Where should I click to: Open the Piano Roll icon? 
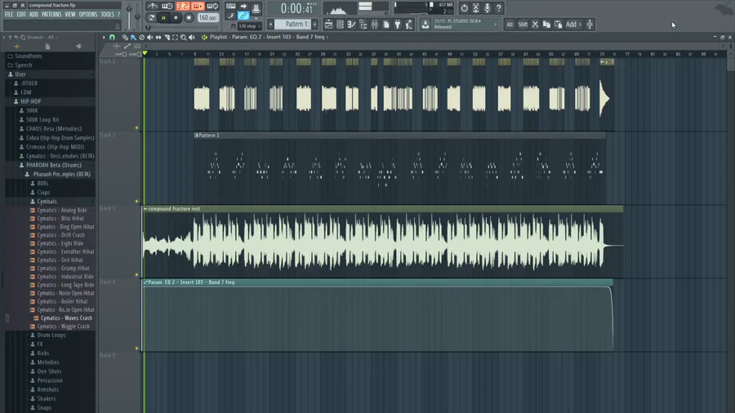point(351,24)
